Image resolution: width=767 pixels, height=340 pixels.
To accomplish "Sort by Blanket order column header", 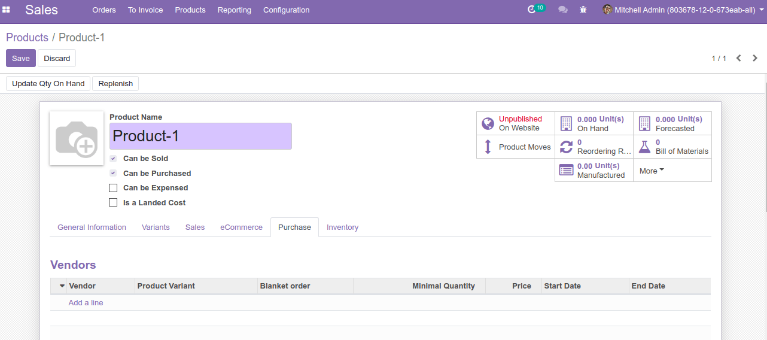I will click(306, 286).
